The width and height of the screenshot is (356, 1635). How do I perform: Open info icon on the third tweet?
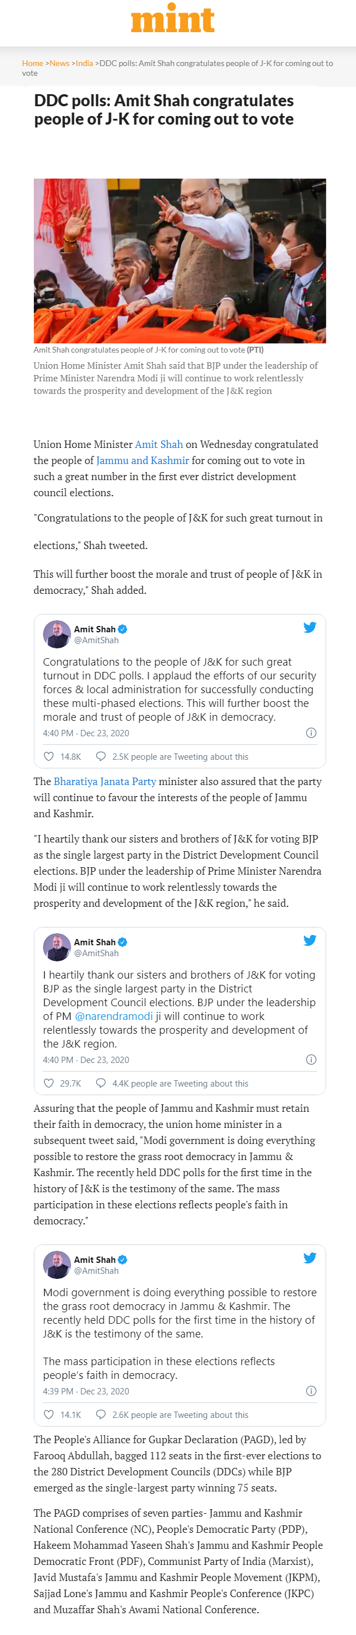[x=311, y=1390]
